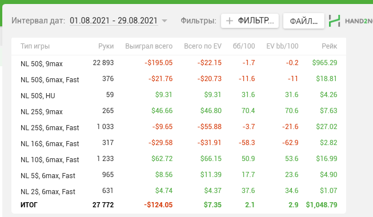Viewport: 373px width, 217px height.
Task: Click the Hand2Note logo icon
Action: click(x=335, y=21)
